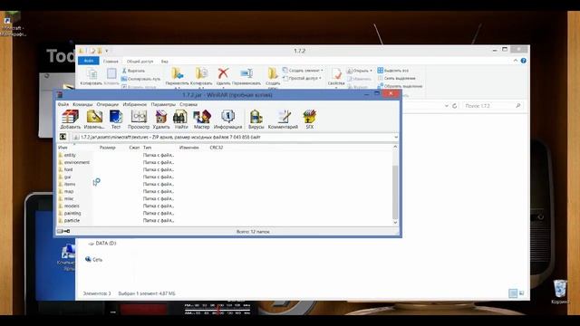Click the search magnifier in Explorer
The height and width of the screenshot is (326, 580).
point(517,106)
